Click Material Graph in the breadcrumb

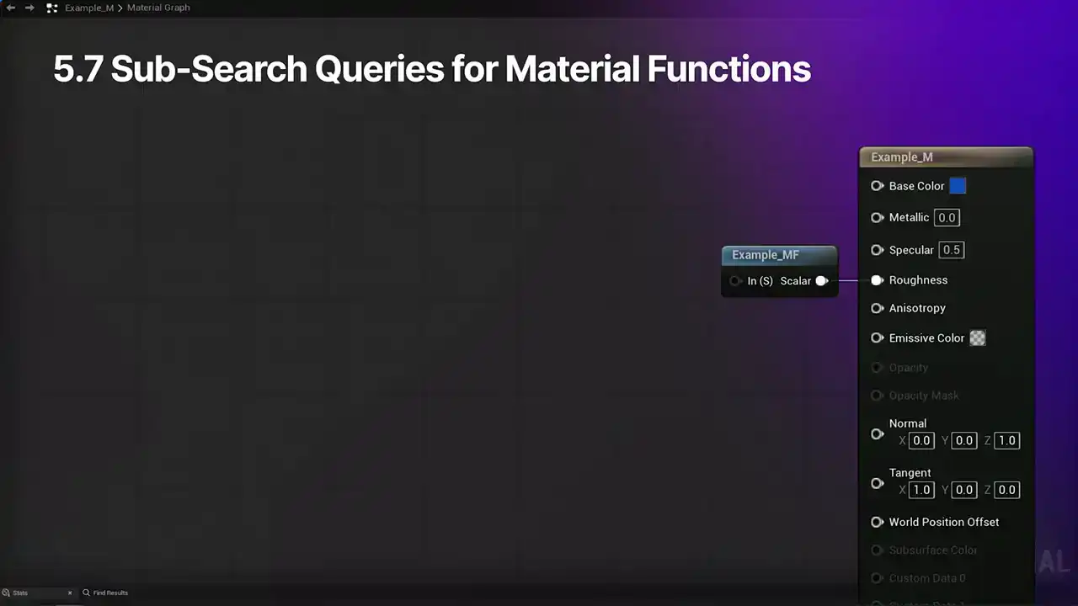click(x=158, y=8)
